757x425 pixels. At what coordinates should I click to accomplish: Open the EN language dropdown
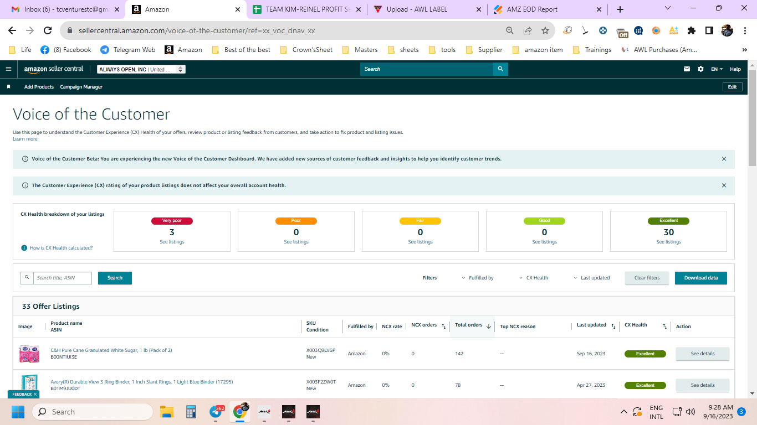[x=717, y=69]
